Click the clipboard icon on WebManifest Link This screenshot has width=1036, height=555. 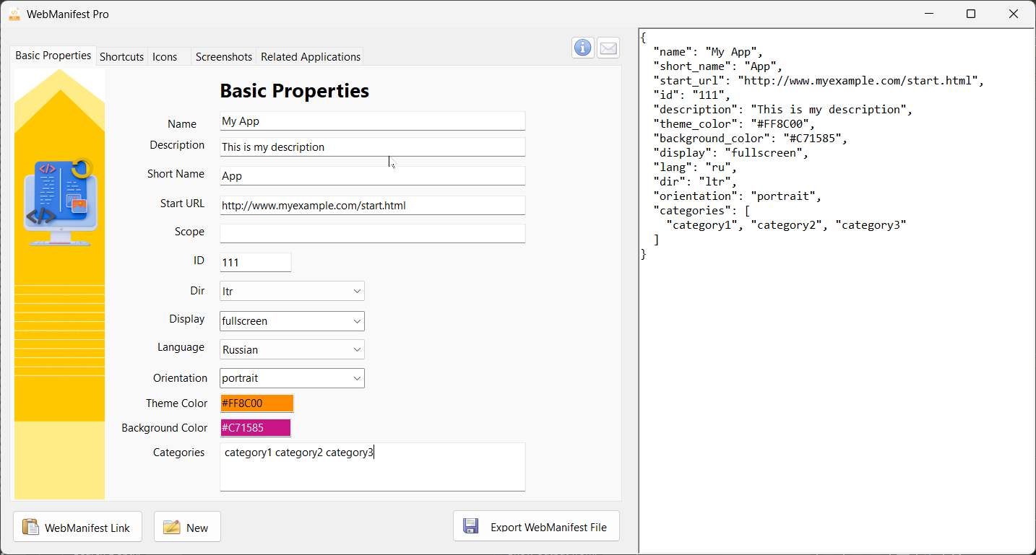pos(30,528)
